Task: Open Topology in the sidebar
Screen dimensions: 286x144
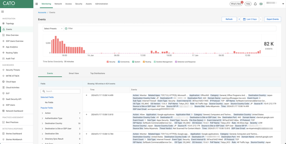Action: pyautogui.click(x=10, y=23)
